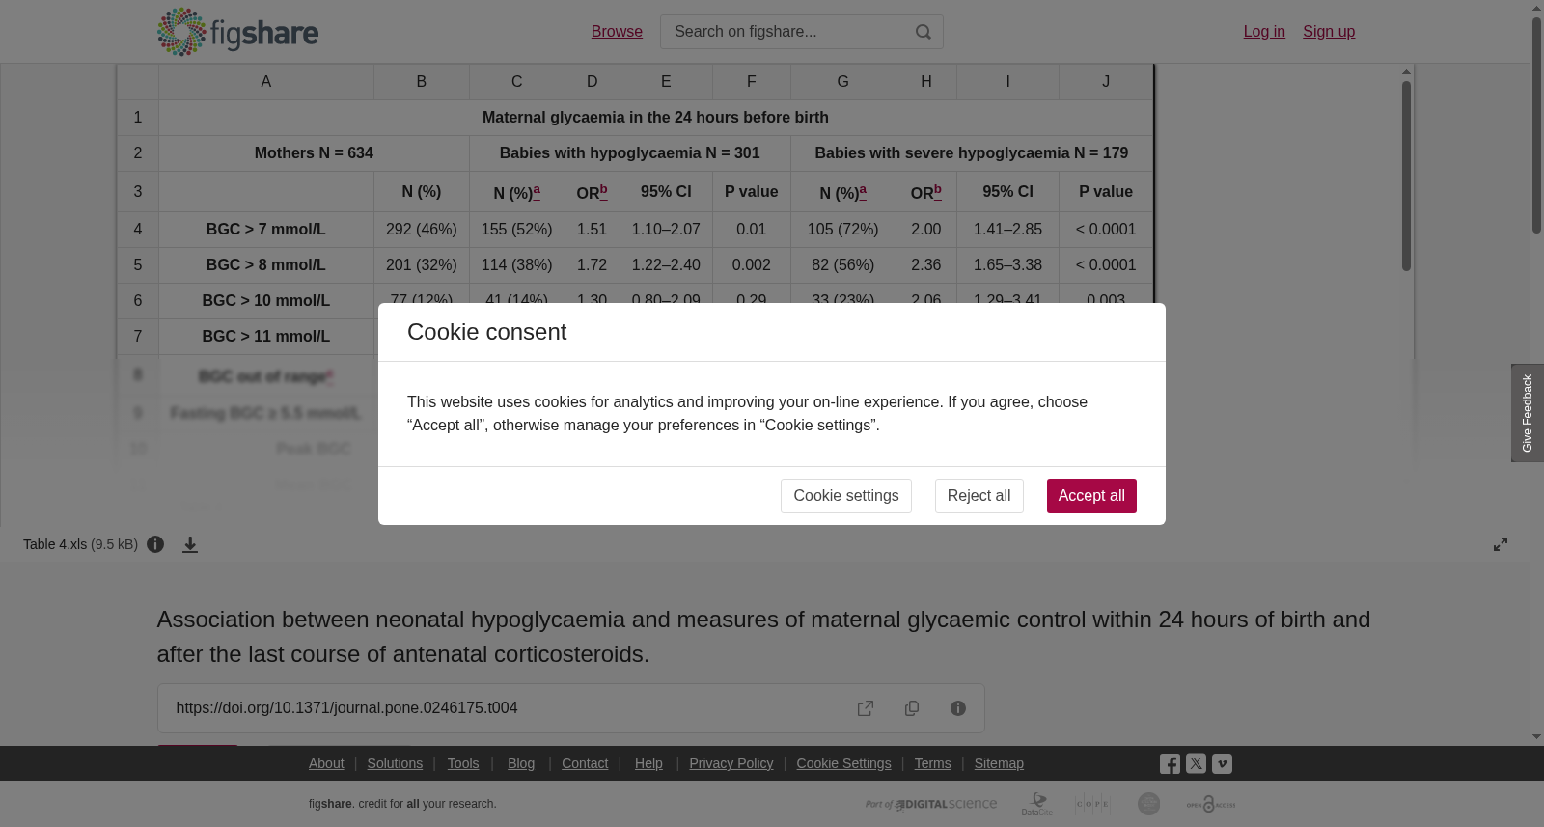The height and width of the screenshot is (827, 1544).
Task: Download Table 4.xls with the arrow icon
Action: click(190, 544)
